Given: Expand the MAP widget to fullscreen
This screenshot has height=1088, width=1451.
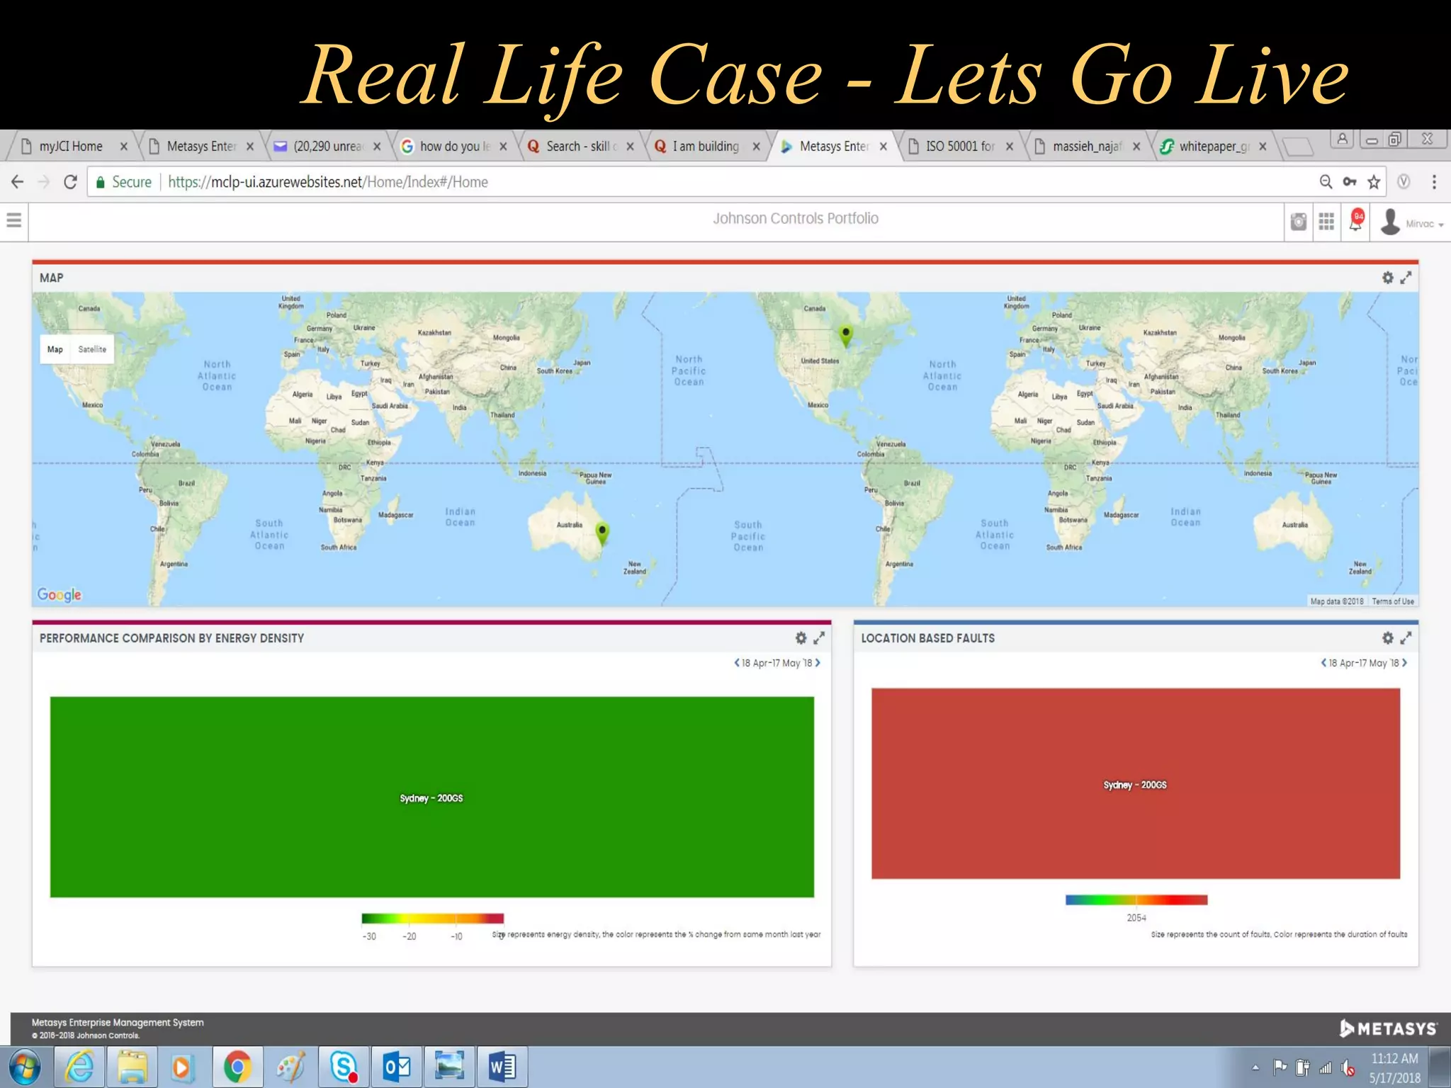Looking at the screenshot, I should pyautogui.click(x=1406, y=278).
